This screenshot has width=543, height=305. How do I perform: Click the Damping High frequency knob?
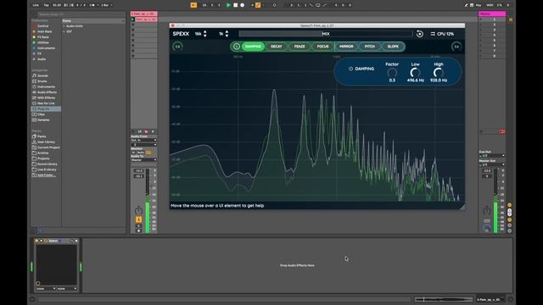click(x=439, y=73)
